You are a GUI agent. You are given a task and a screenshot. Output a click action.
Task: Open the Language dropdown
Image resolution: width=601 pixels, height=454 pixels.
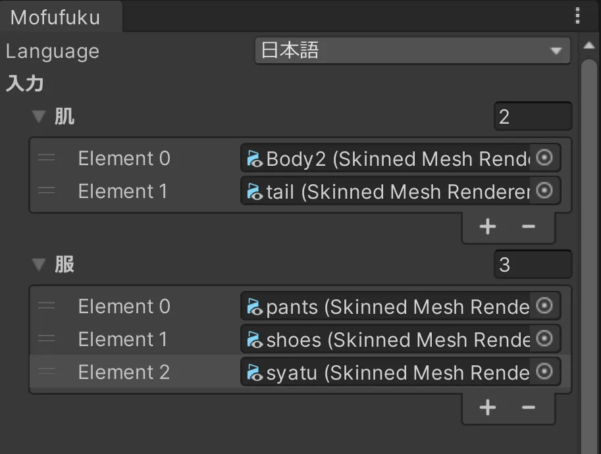[x=412, y=51]
